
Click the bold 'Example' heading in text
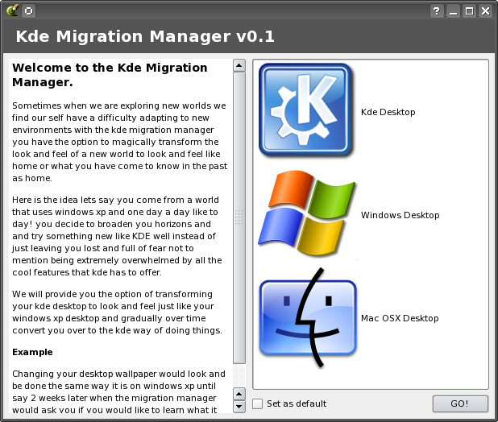pyautogui.click(x=32, y=352)
